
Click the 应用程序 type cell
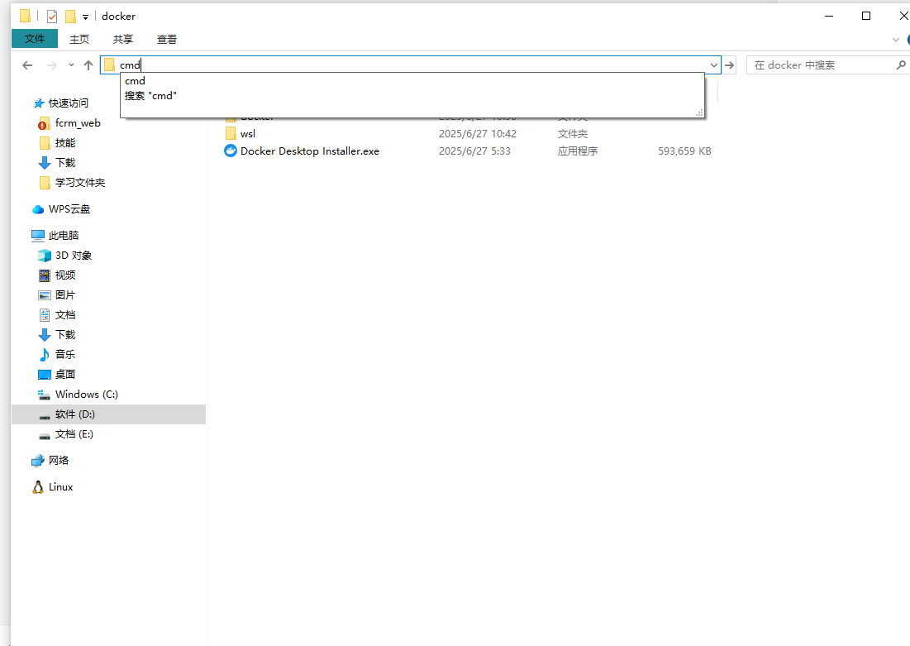point(578,151)
